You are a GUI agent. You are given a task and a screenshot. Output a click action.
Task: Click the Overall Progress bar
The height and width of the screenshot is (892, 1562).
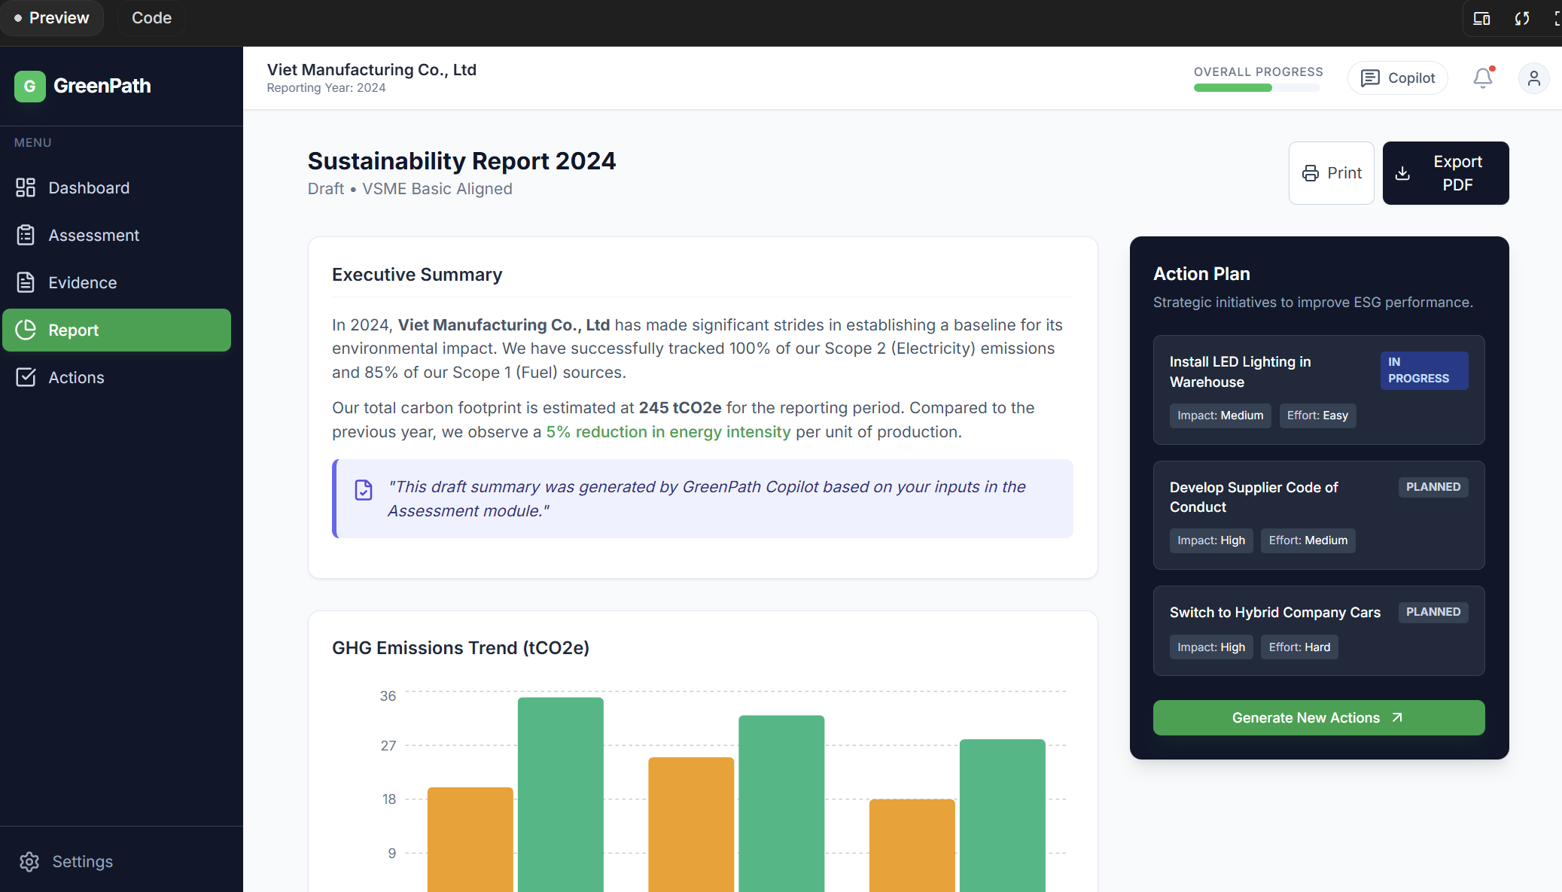click(x=1257, y=88)
